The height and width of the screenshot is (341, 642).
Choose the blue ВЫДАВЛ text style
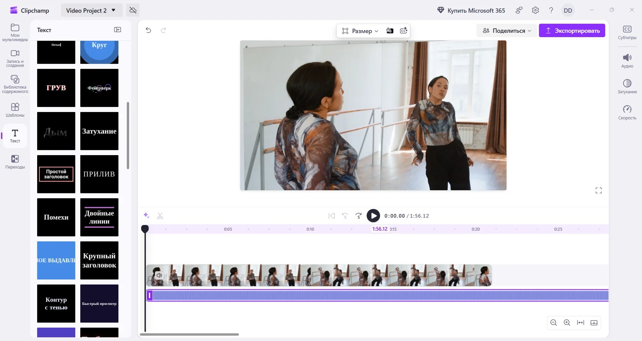(56, 260)
